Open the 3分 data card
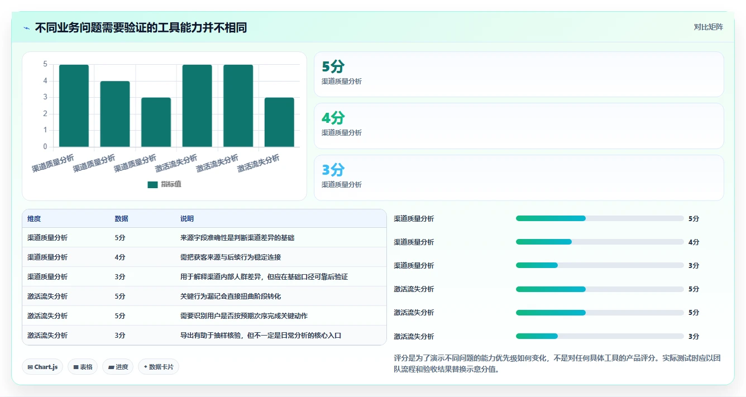This screenshot has height=397, width=746. pos(519,178)
